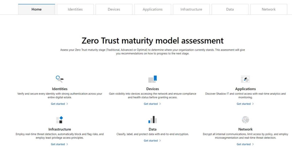
Task: Click the Infrastructure blocks icon
Action: (60, 120)
